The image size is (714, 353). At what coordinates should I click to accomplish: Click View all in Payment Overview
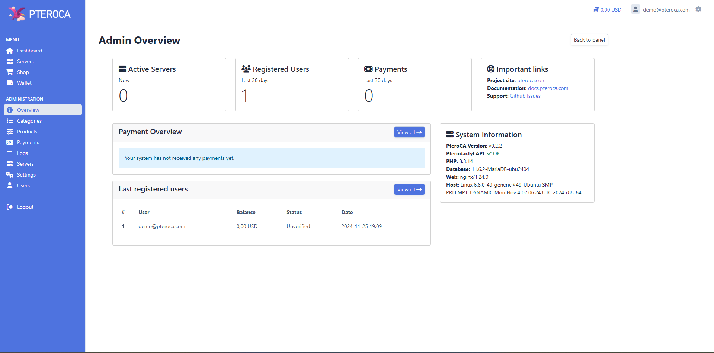[x=409, y=132]
